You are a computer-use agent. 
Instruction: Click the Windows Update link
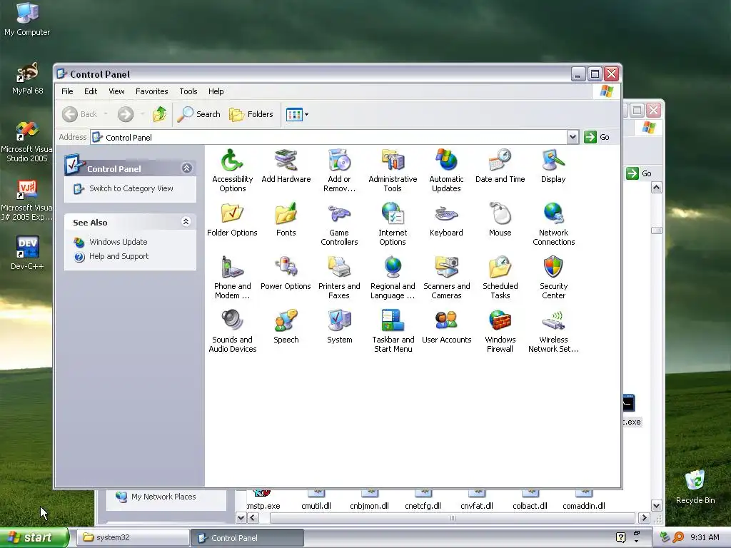118,242
